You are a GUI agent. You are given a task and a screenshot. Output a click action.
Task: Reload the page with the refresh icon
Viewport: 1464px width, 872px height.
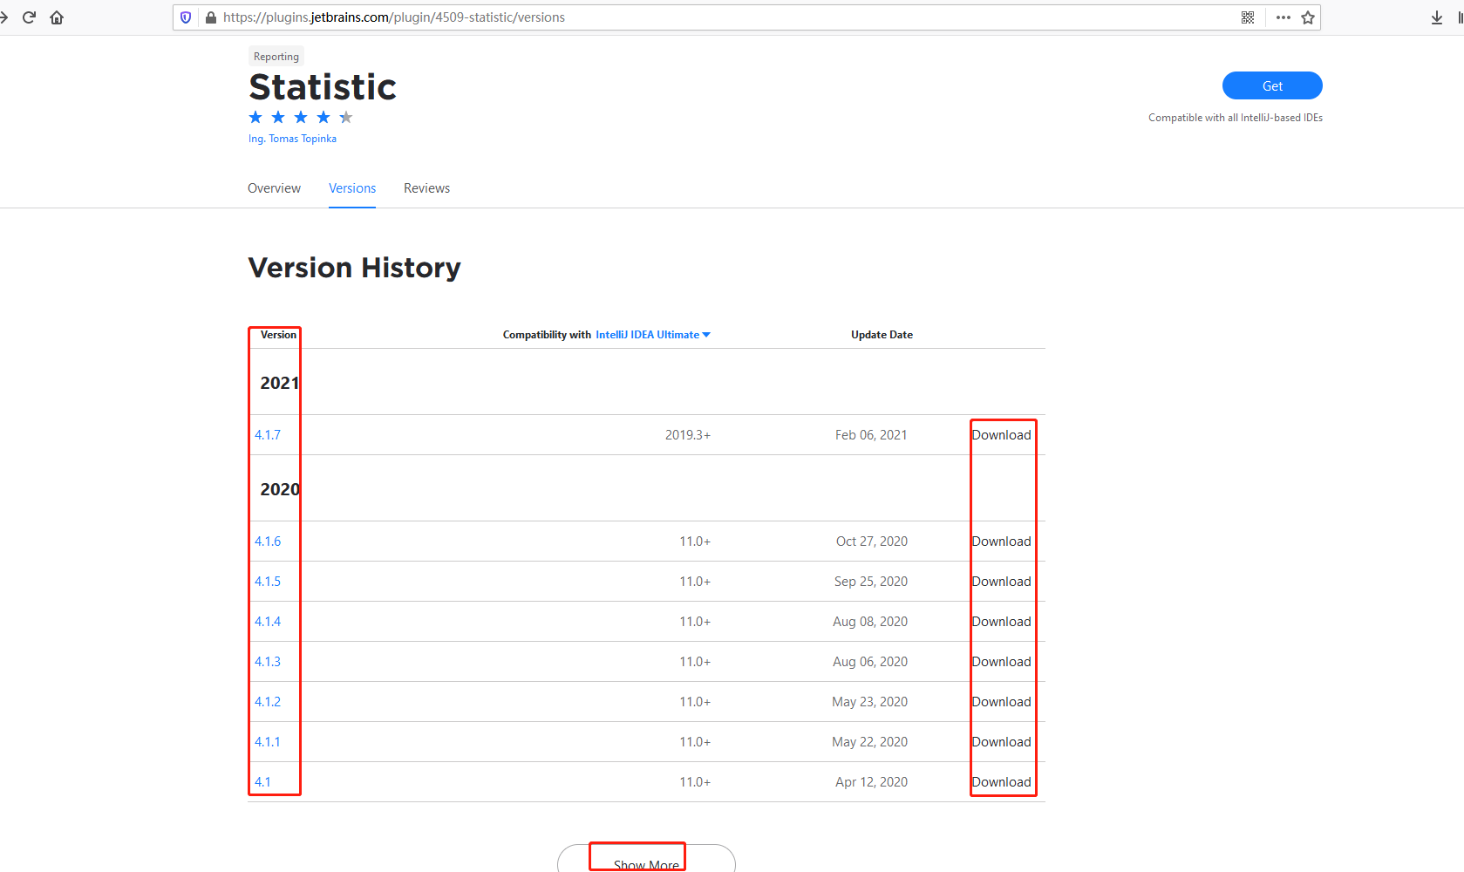tap(29, 17)
